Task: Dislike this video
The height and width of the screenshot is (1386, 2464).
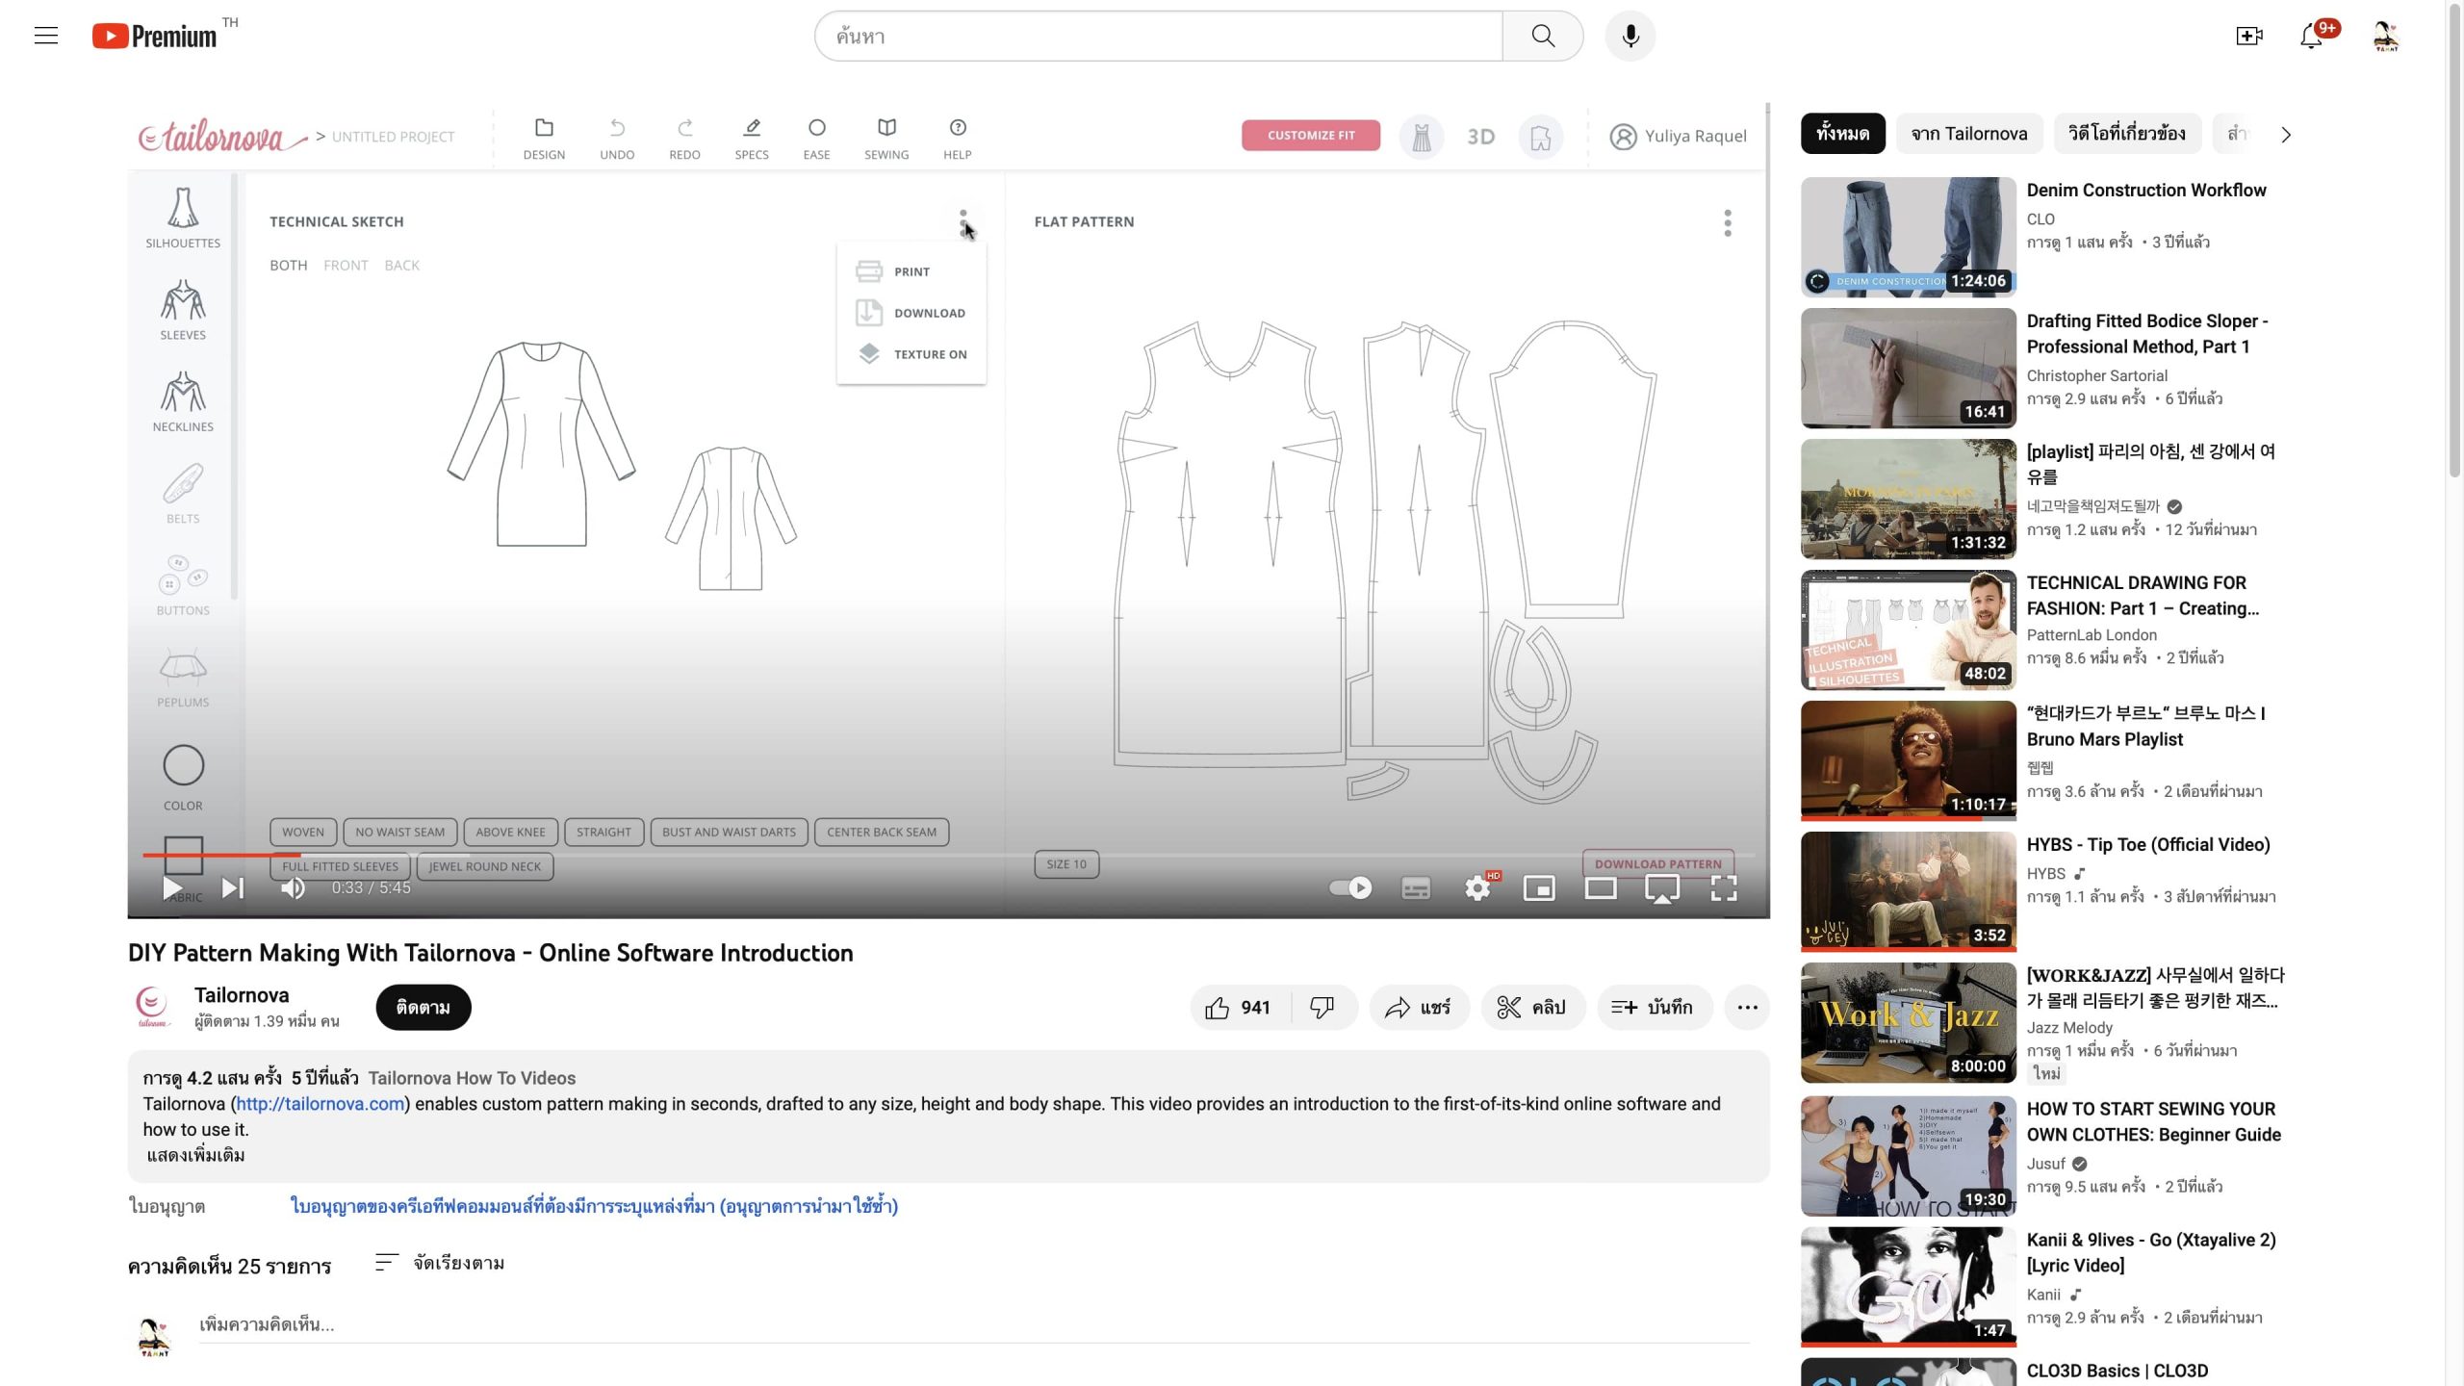Action: 1322,1007
